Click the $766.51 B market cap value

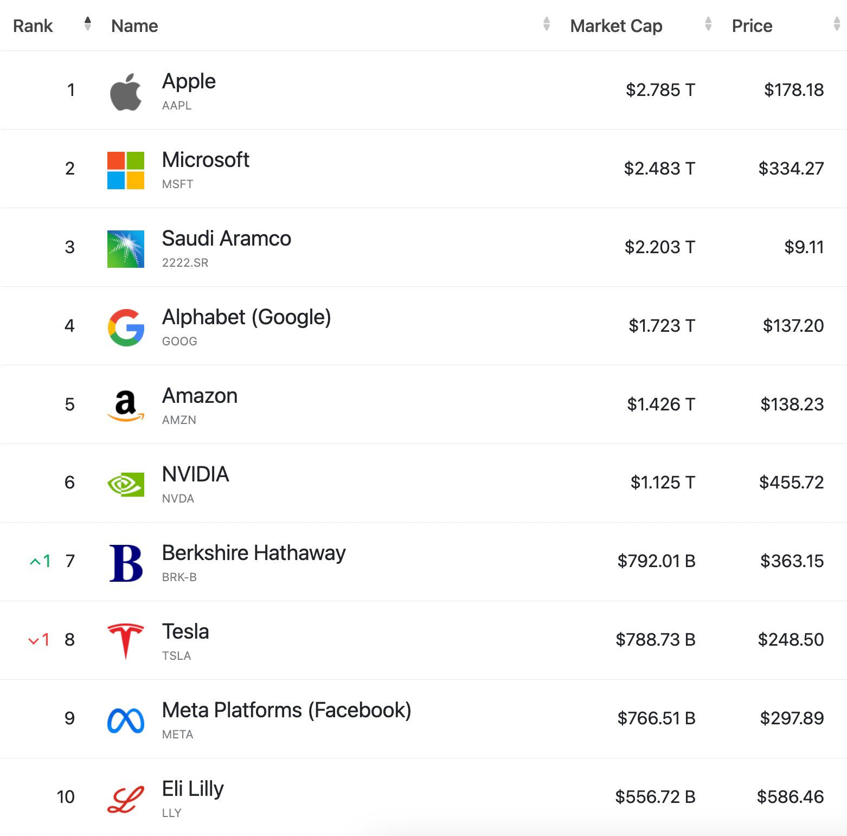[657, 718]
